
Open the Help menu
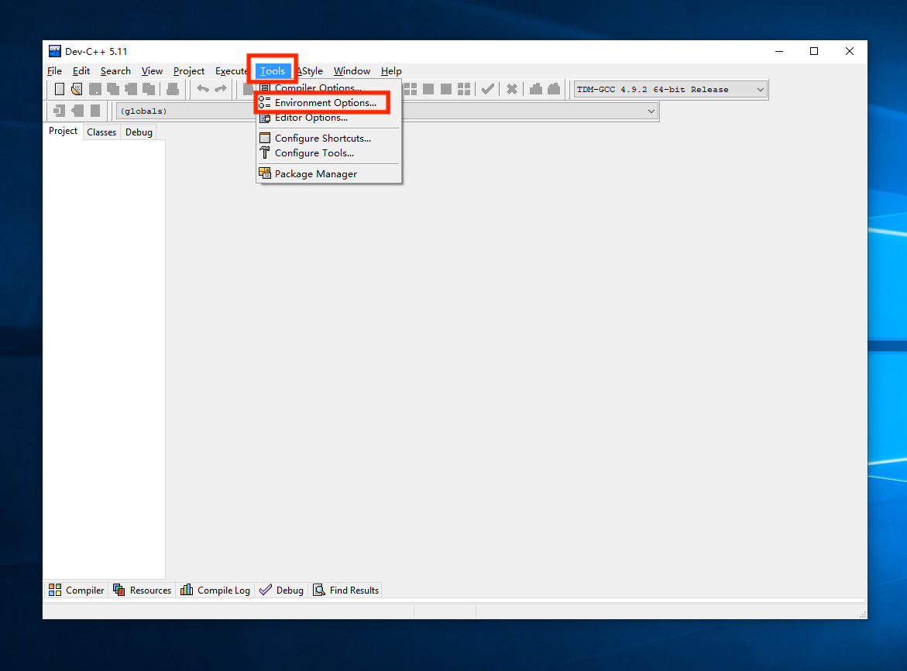pos(391,71)
